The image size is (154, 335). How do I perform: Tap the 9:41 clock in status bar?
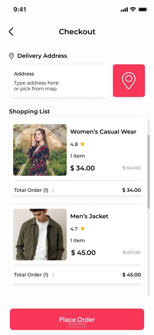tap(20, 9)
